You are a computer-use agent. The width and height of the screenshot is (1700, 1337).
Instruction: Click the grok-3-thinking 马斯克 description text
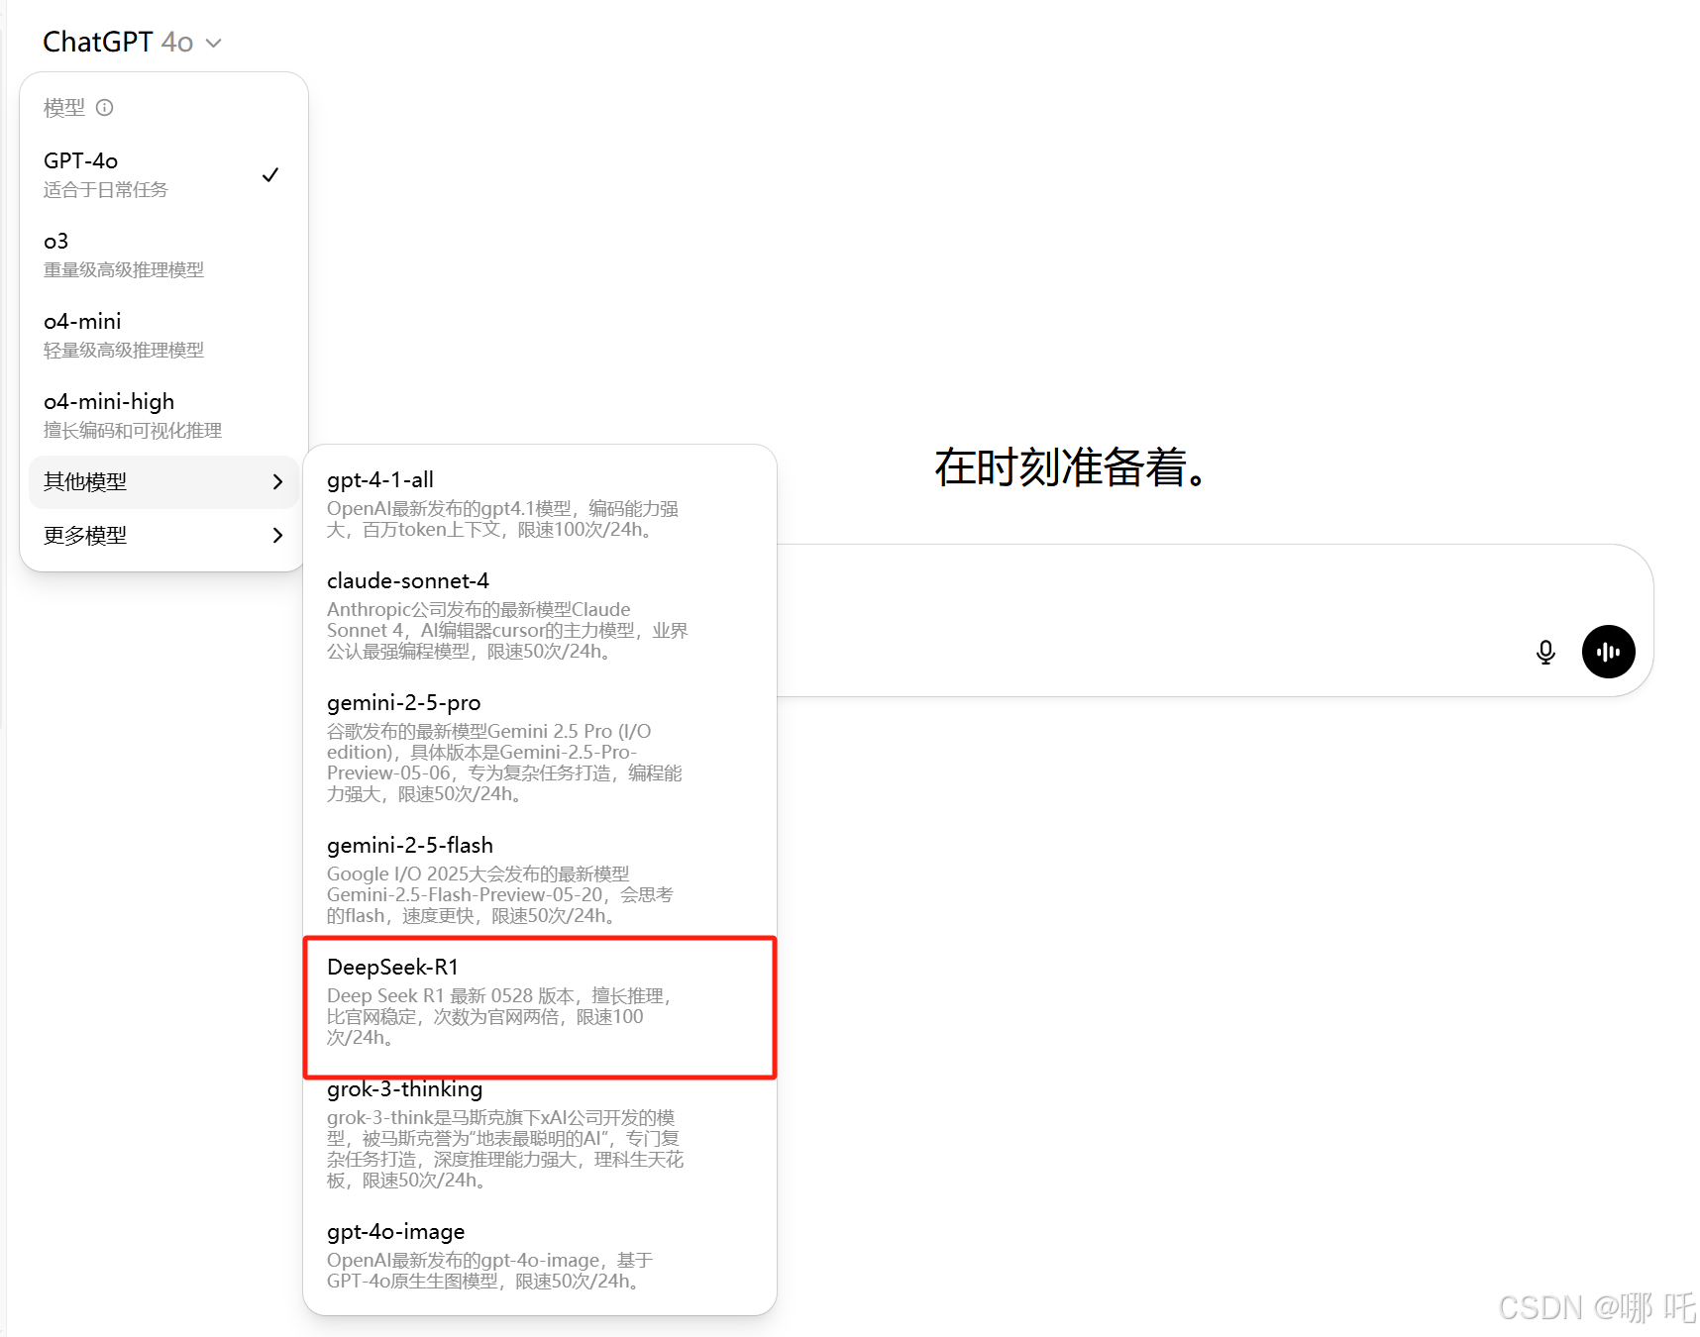pos(505,1149)
